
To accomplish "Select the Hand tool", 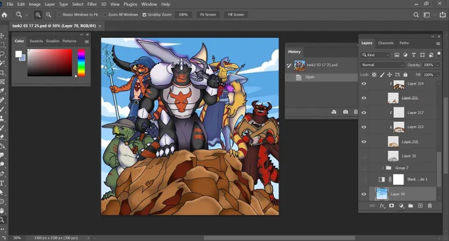I will coord(2,211).
